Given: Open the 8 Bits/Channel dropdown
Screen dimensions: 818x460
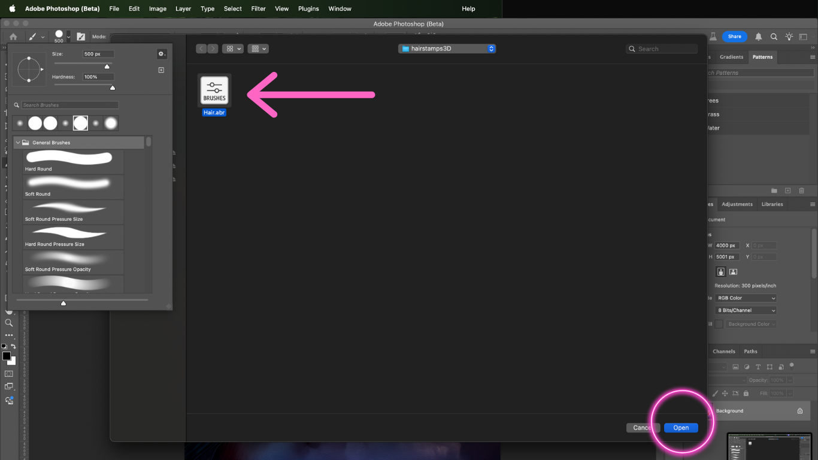Looking at the screenshot, I should [746, 310].
